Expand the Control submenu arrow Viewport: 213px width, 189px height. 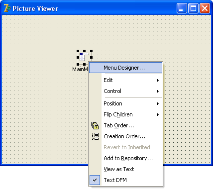[x=158, y=92]
